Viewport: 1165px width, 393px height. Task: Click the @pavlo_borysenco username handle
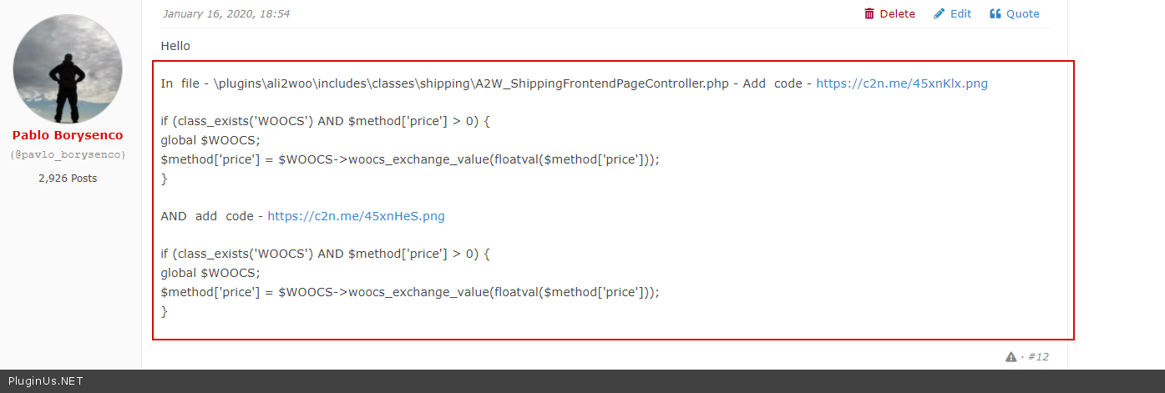[x=68, y=155]
